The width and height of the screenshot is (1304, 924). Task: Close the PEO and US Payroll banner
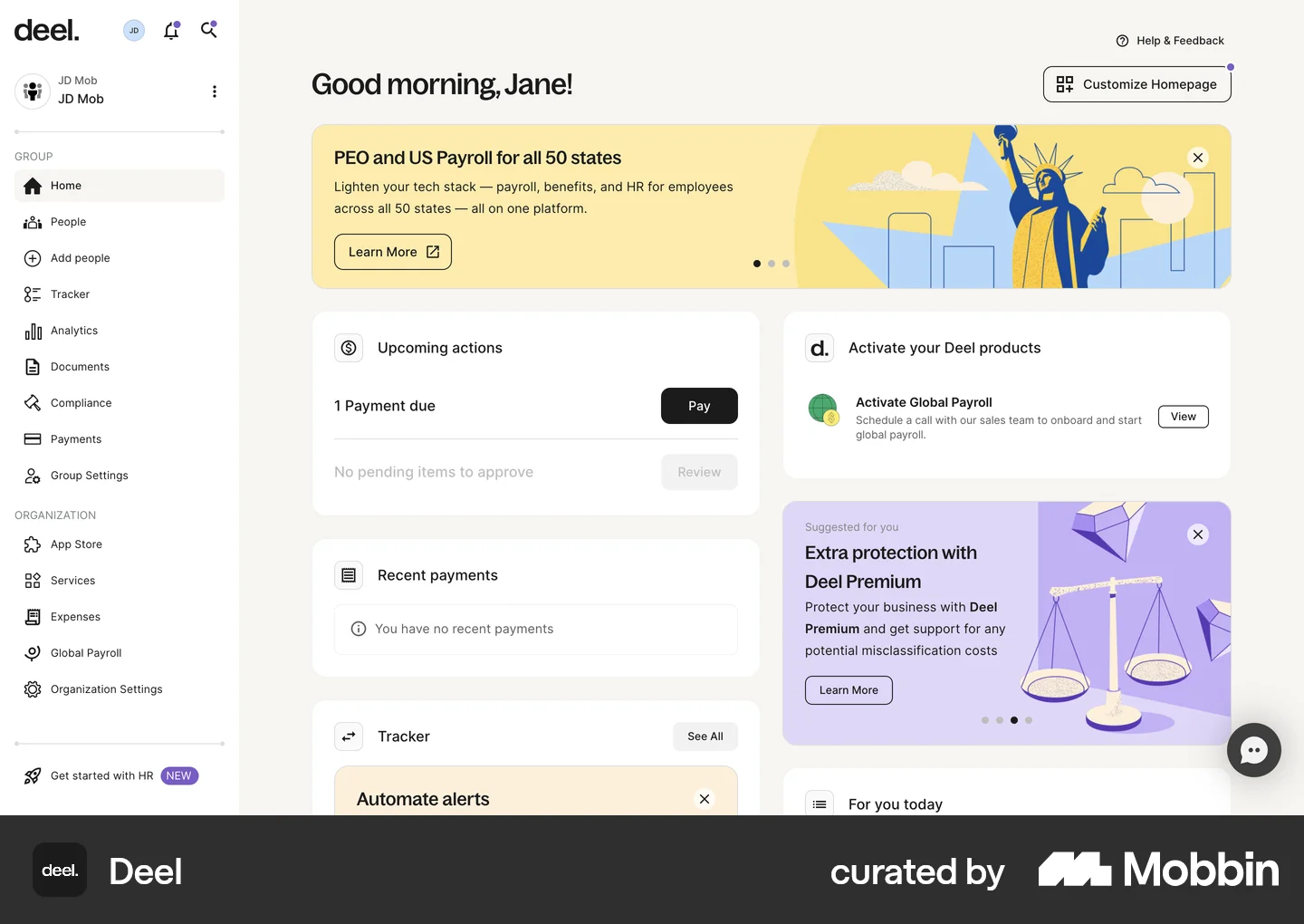click(1198, 158)
